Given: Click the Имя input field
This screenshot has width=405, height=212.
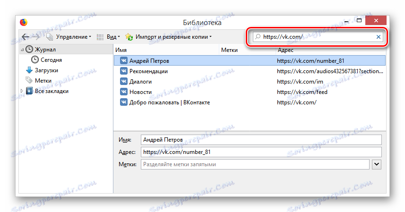Looking at the screenshot, I should coord(261,140).
